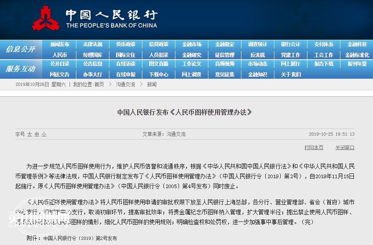
Task: Go to 经理国库 section
Action: pyautogui.click(x=93, y=55)
